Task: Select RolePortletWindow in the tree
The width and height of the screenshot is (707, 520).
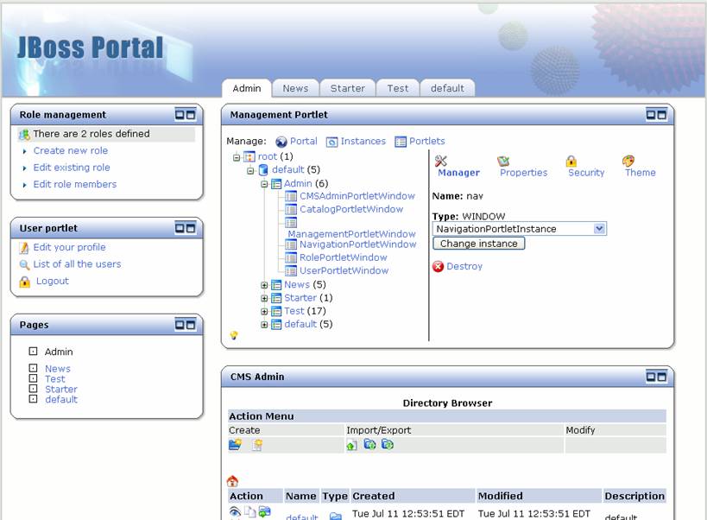Action: click(344, 257)
